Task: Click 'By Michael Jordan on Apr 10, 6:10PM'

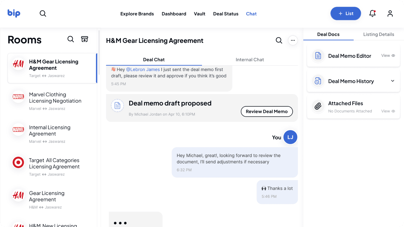Action: pyautogui.click(x=162, y=114)
